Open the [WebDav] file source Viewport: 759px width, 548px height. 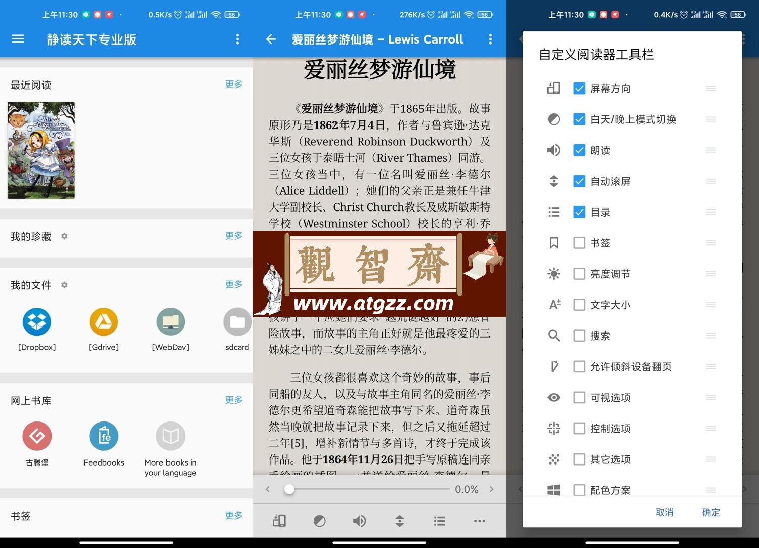tap(171, 329)
